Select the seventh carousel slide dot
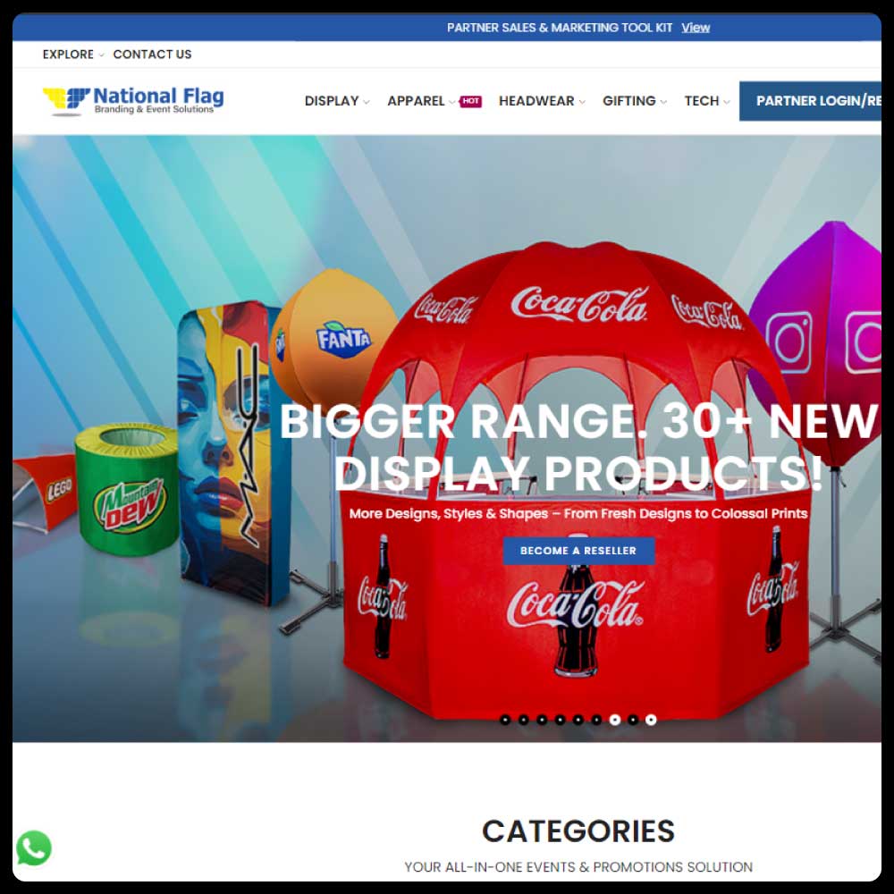 [615, 720]
